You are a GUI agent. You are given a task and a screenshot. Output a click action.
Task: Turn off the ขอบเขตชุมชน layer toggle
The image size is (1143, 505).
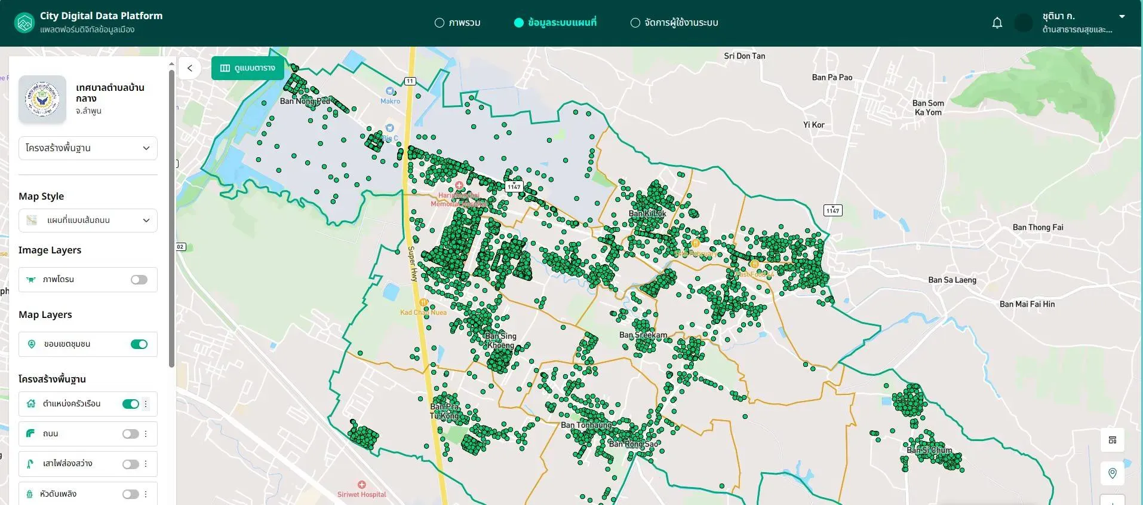[x=139, y=344]
